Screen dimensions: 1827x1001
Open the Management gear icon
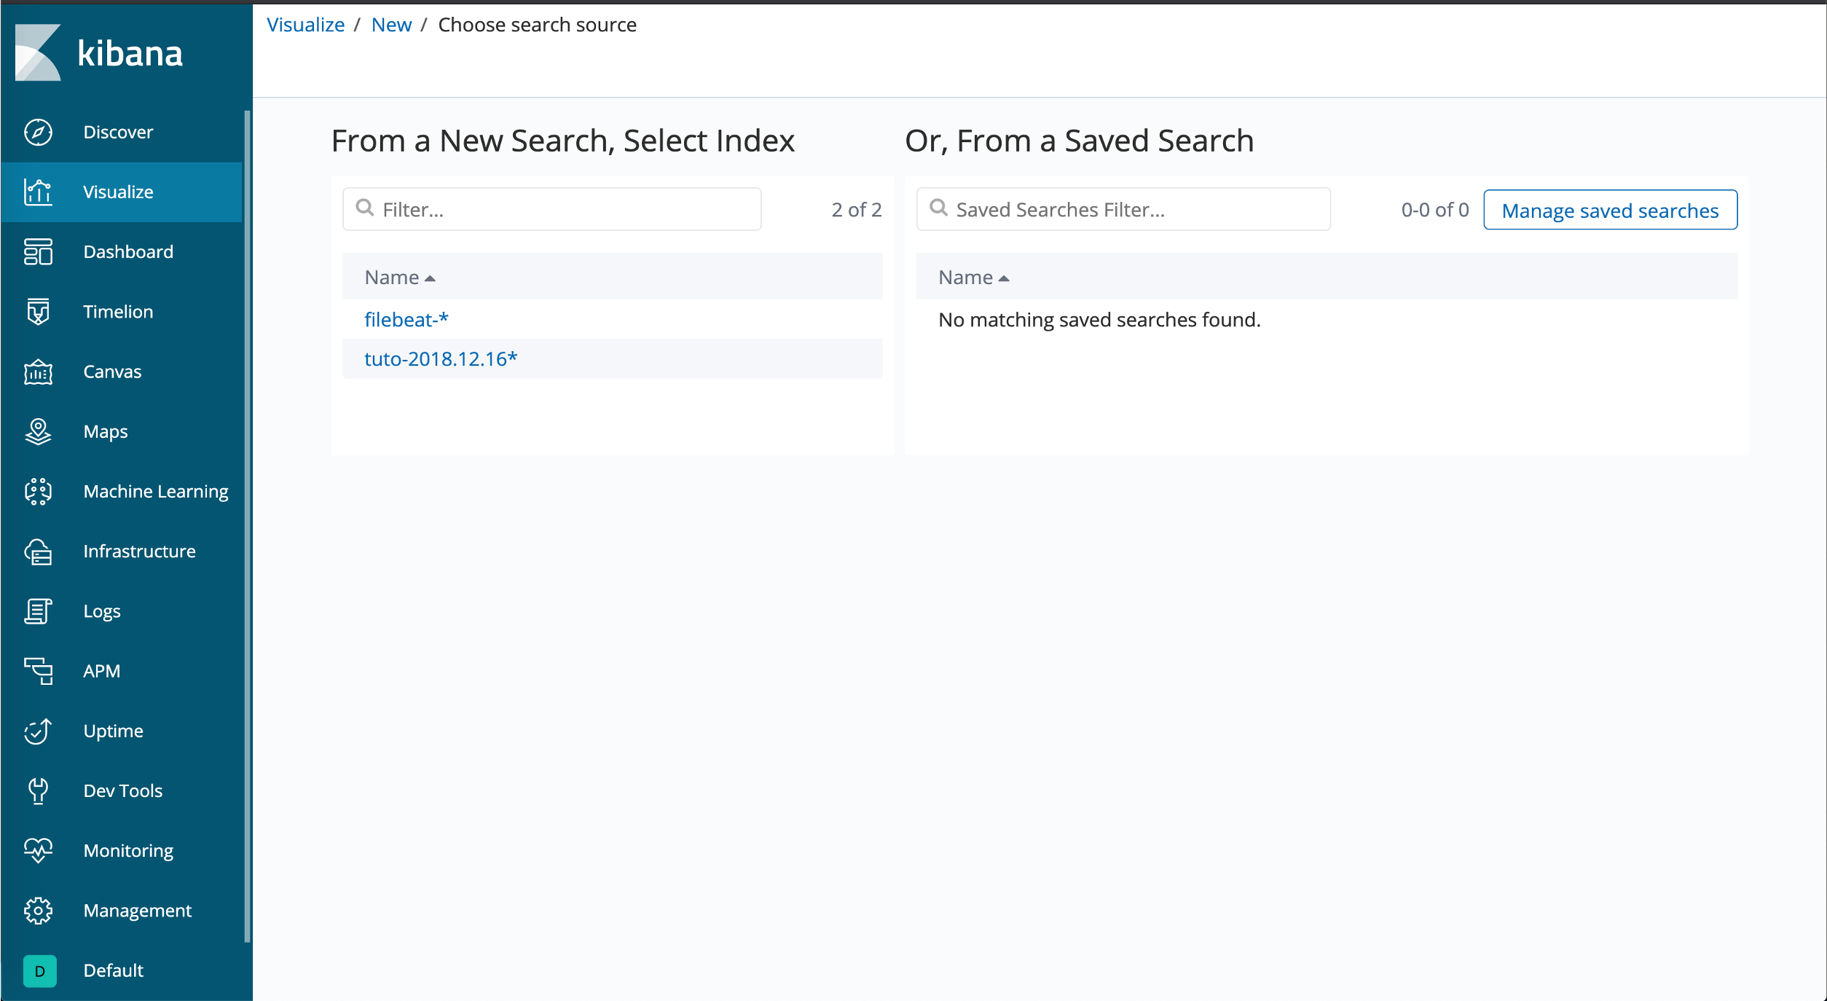coord(38,911)
